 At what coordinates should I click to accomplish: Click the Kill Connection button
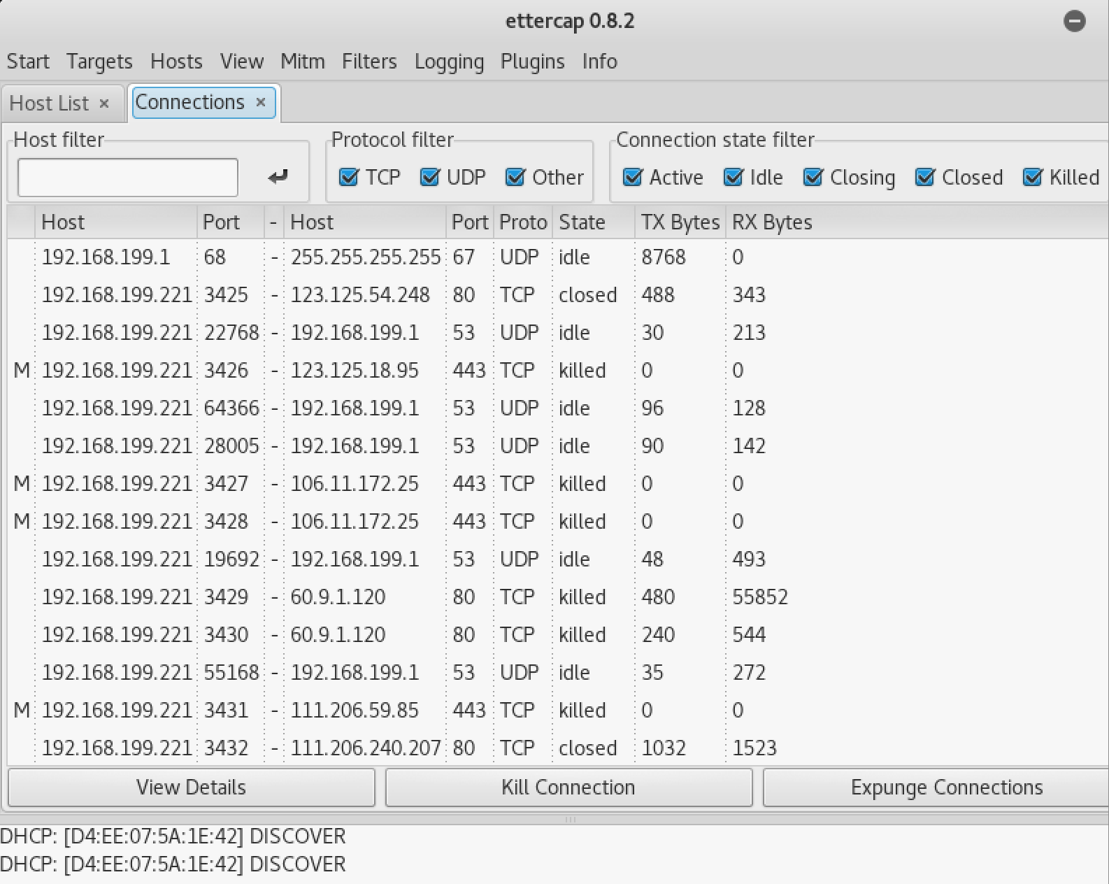pyautogui.click(x=568, y=787)
